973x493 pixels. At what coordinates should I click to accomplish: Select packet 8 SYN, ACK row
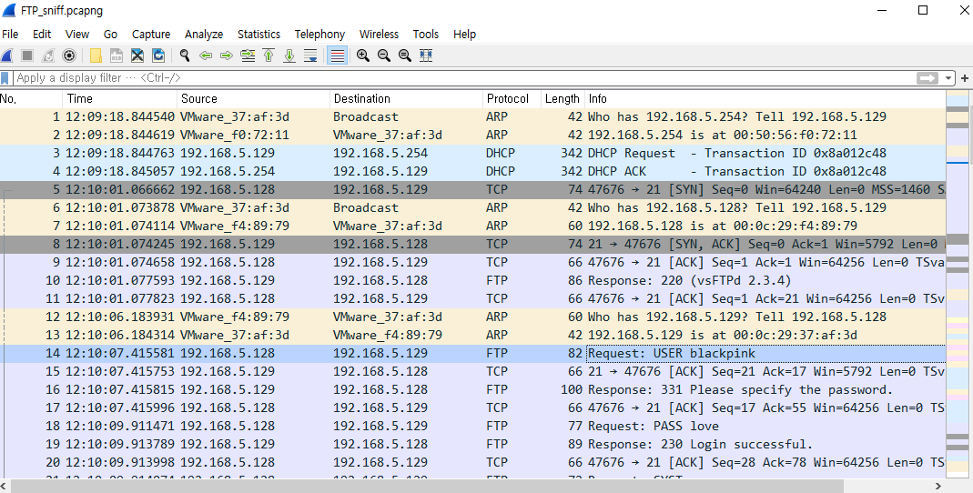point(473,244)
